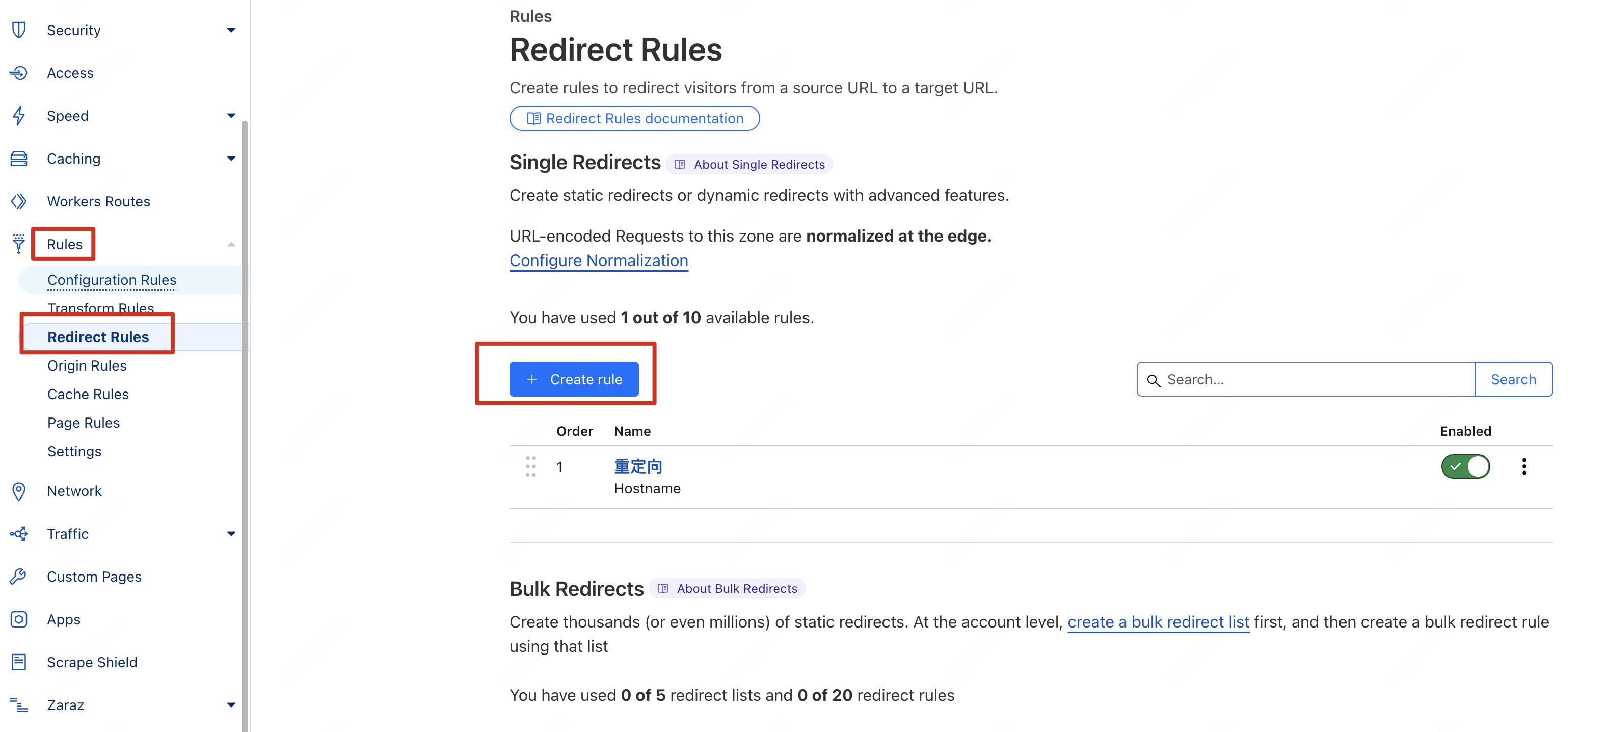1608x732 pixels.
Task: Click the Caching storage icon
Action: 19,159
